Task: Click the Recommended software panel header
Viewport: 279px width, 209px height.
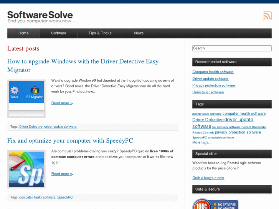Action: click(232, 62)
